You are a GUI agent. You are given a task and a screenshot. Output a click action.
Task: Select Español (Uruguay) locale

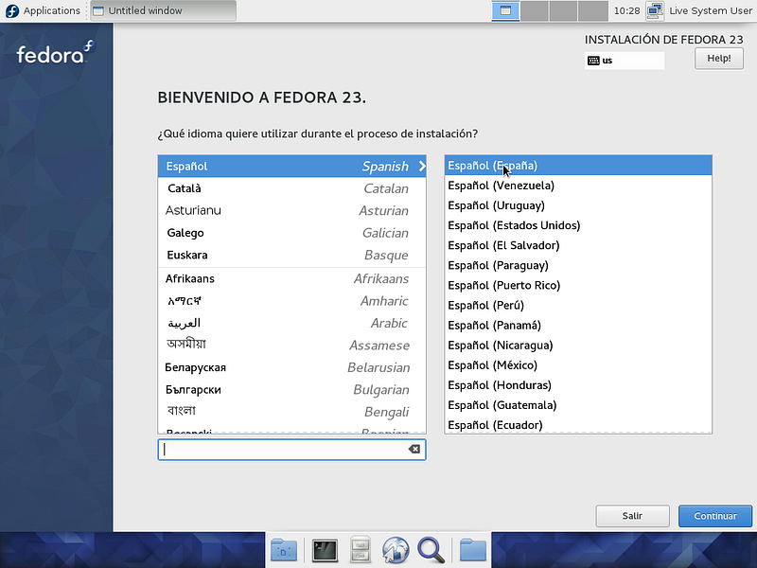[x=578, y=205]
